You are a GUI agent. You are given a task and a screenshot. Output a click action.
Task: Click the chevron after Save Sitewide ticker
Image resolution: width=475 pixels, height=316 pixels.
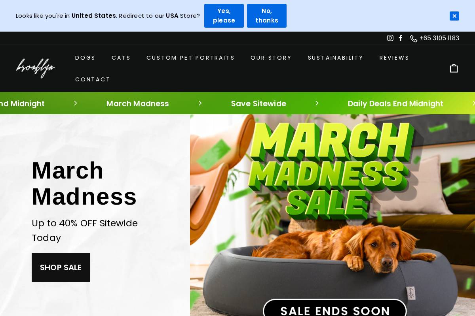(317, 103)
